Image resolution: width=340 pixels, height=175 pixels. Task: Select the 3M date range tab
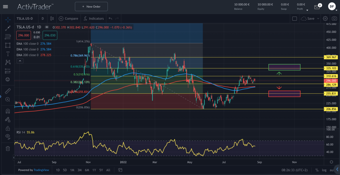(80, 170)
